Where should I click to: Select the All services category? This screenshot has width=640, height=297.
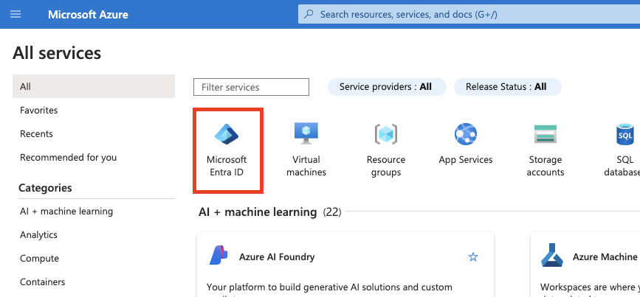pyautogui.click(x=94, y=86)
